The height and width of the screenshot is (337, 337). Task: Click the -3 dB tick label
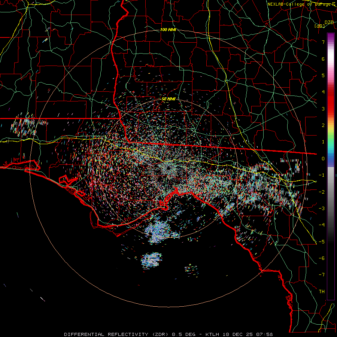[x=322, y=209]
